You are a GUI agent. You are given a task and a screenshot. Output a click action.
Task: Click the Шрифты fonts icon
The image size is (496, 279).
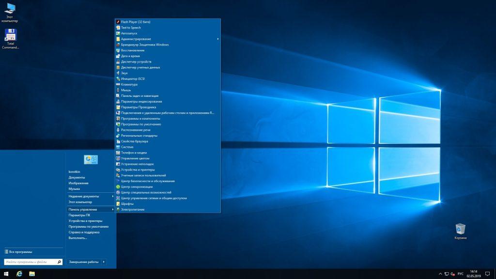pos(118,204)
